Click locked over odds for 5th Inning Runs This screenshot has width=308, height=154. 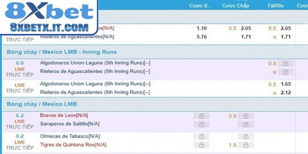(286, 64)
